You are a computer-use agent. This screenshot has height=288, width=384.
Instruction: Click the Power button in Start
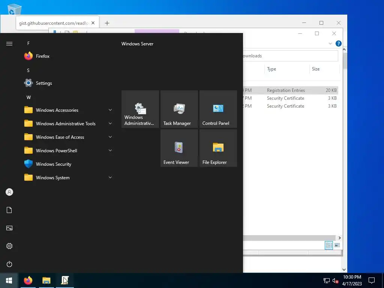(9, 264)
